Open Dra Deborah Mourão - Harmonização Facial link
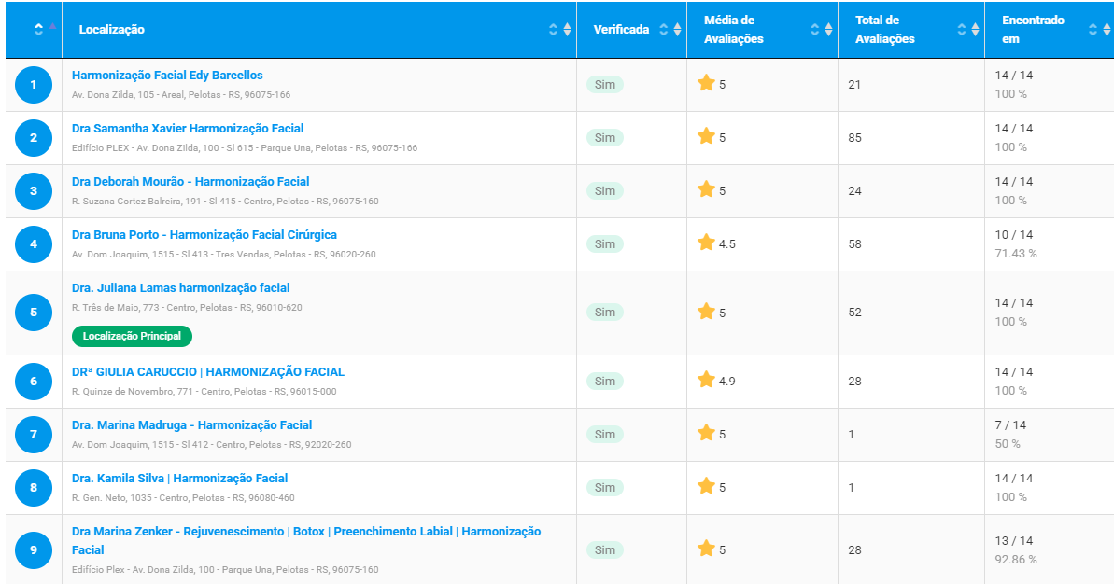Screen dimensions: 1114x584 coord(190,182)
